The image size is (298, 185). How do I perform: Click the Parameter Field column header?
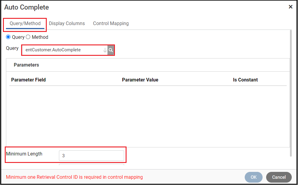coord(28,80)
